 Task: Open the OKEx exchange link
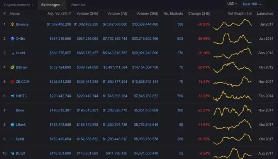[20, 39]
